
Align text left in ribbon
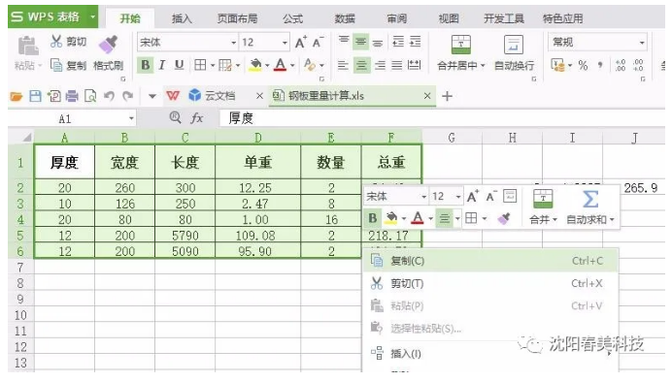(343, 65)
